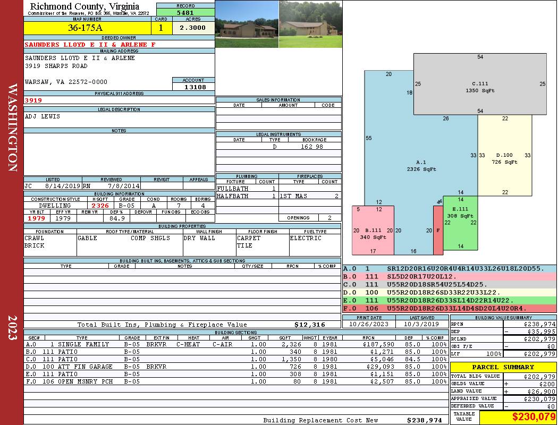Screen dimensions: 558x425
Task: Click the 2023 year sidebar label
Action: point(12,328)
